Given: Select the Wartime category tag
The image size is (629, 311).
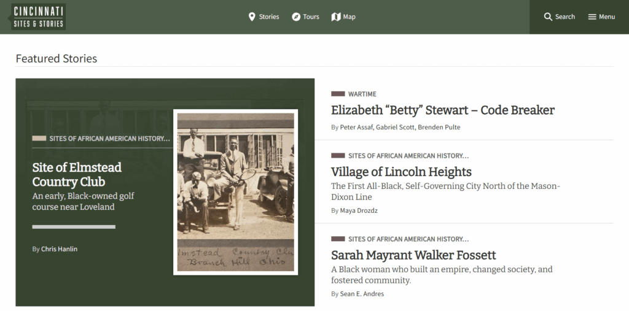Looking at the screenshot, I should coord(362,94).
